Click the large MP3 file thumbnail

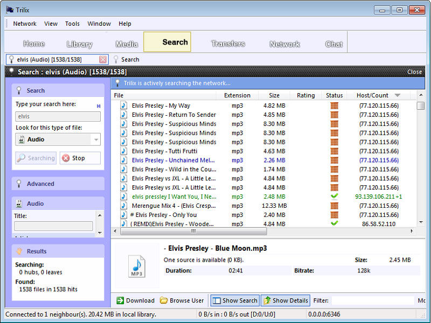(x=137, y=266)
